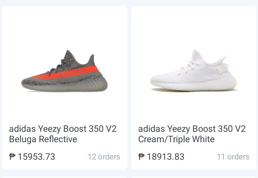Click the 11 orders label
258x178 pixels.
[233, 157]
